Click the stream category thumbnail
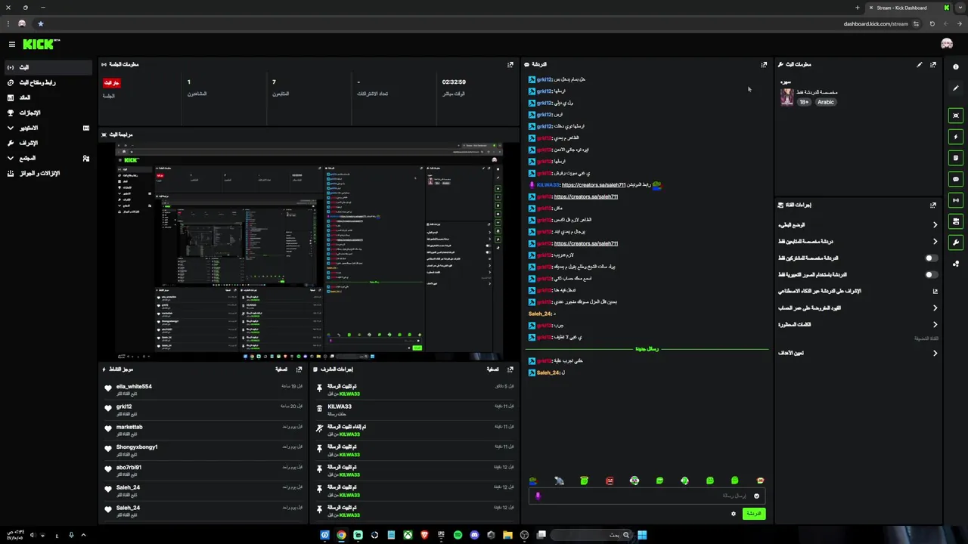Screen dimensions: 968x544 click(x=787, y=97)
